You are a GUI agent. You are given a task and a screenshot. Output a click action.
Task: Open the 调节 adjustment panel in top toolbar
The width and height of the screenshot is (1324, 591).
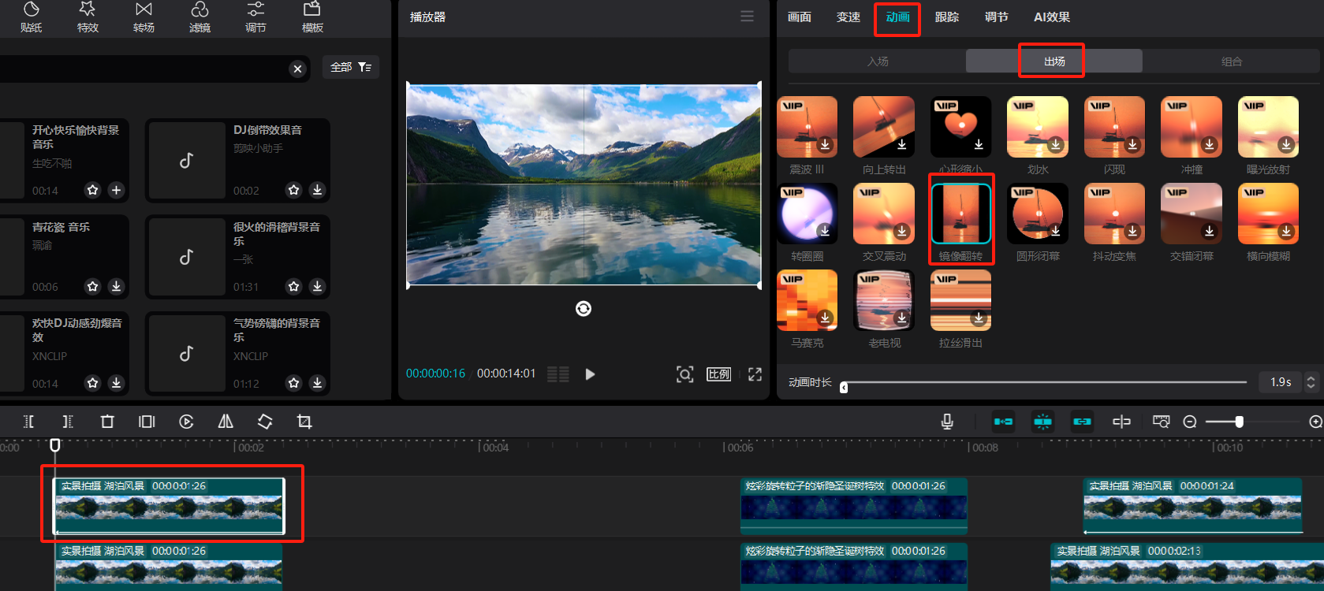pos(255,17)
